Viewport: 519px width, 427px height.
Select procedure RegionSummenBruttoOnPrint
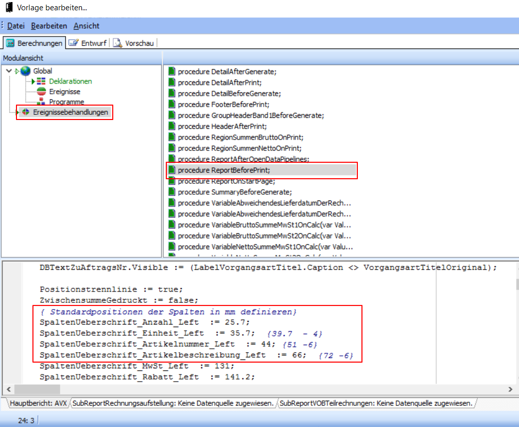(x=240, y=137)
